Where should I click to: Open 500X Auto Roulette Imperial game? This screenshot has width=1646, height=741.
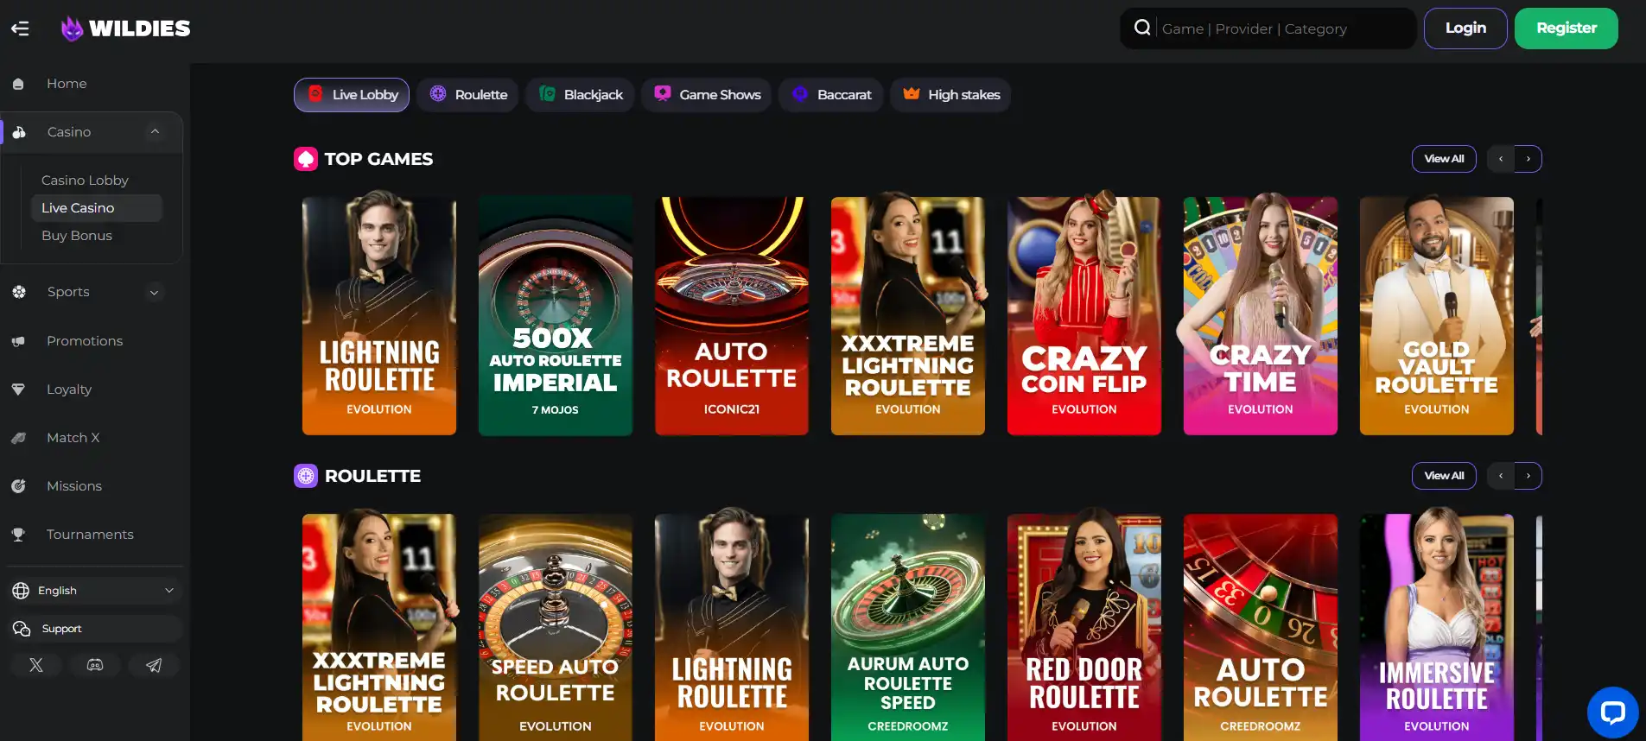(555, 315)
